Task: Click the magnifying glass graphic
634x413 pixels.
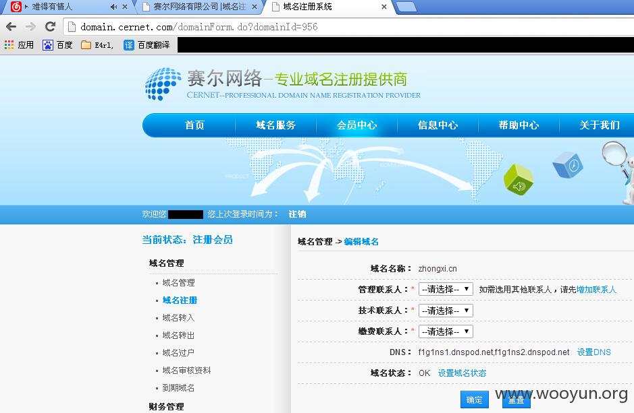Action: click(x=615, y=156)
